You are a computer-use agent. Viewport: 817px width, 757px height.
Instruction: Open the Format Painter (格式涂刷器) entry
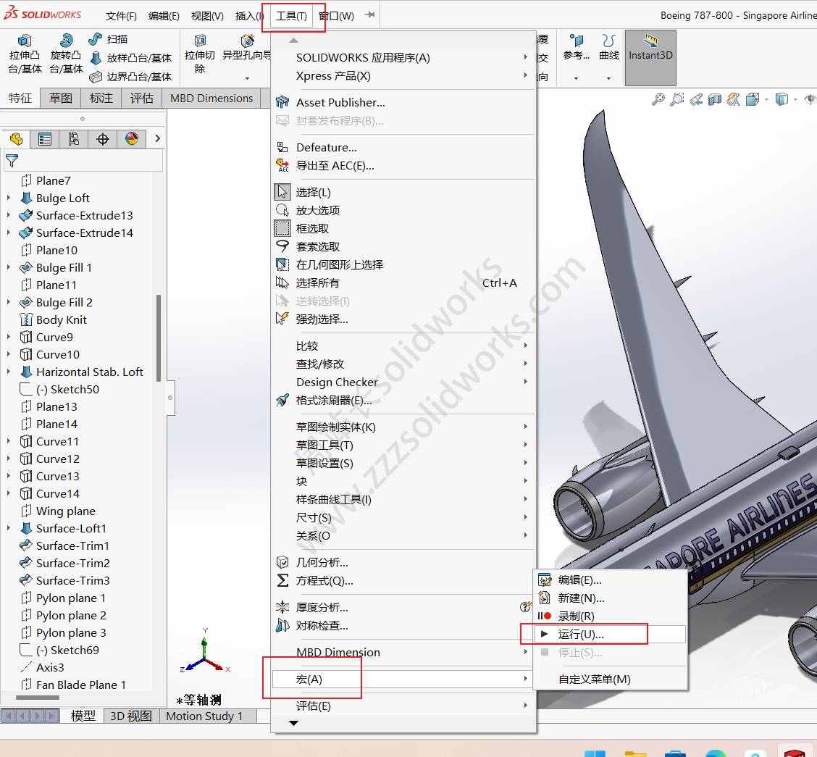pyautogui.click(x=404, y=400)
